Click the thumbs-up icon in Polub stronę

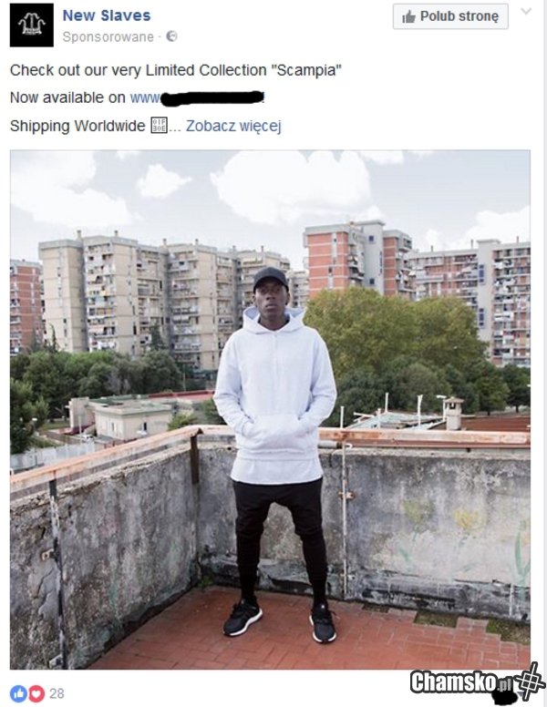click(409, 17)
